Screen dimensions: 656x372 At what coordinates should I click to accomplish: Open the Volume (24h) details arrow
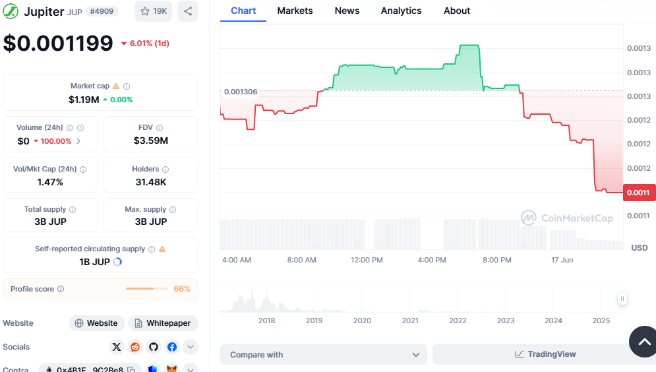(x=78, y=141)
